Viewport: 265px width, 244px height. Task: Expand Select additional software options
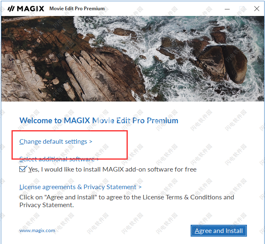pyautogui.click(x=59, y=159)
